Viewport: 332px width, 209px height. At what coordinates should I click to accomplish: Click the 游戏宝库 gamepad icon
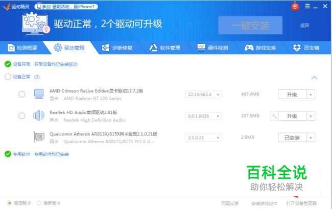[249, 48]
